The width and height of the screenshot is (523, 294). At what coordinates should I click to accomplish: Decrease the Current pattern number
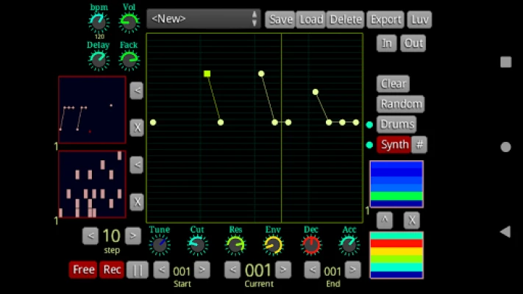[x=232, y=270]
